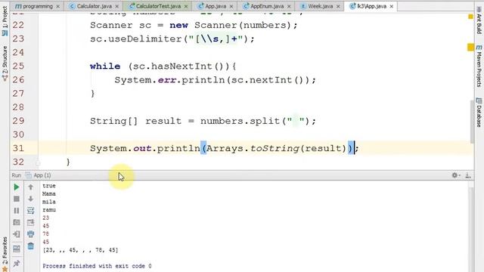This screenshot has width=484, height=272.
Task: Toggle the Scroll to end icon in the console
Action: click(30, 222)
